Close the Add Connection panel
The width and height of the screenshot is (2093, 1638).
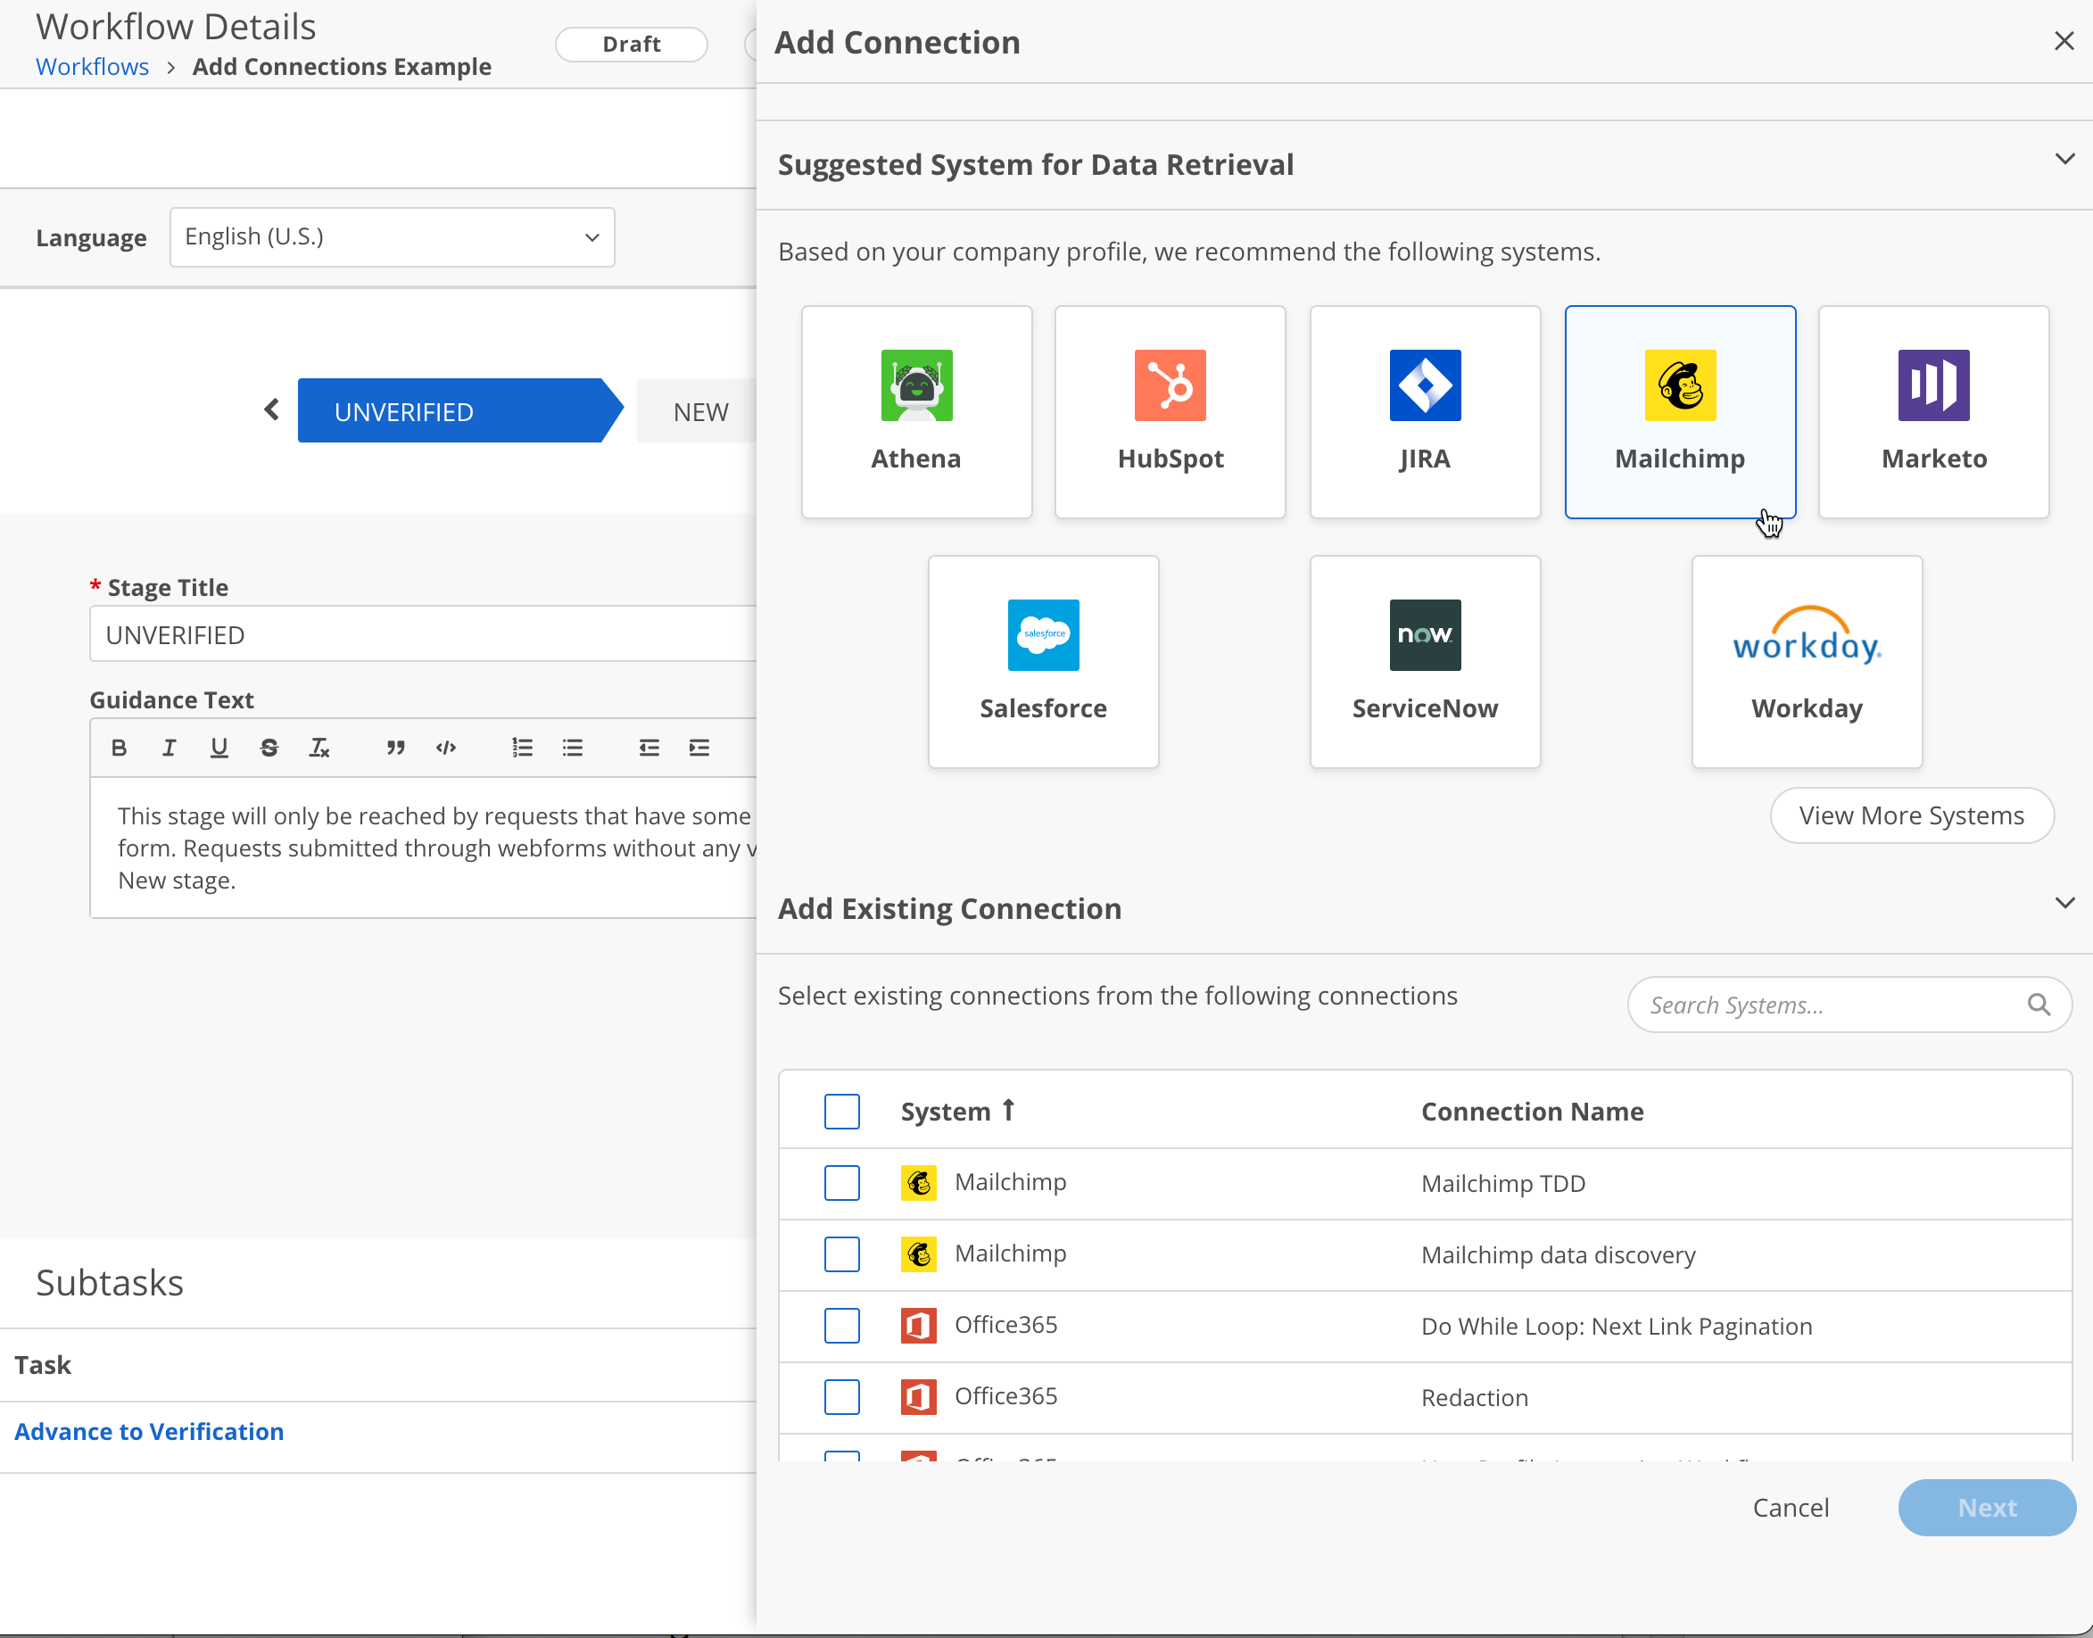tap(2064, 41)
